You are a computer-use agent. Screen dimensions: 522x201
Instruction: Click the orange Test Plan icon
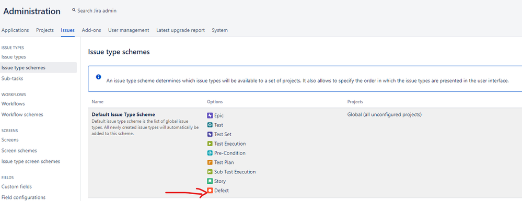(x=210, y=162)
